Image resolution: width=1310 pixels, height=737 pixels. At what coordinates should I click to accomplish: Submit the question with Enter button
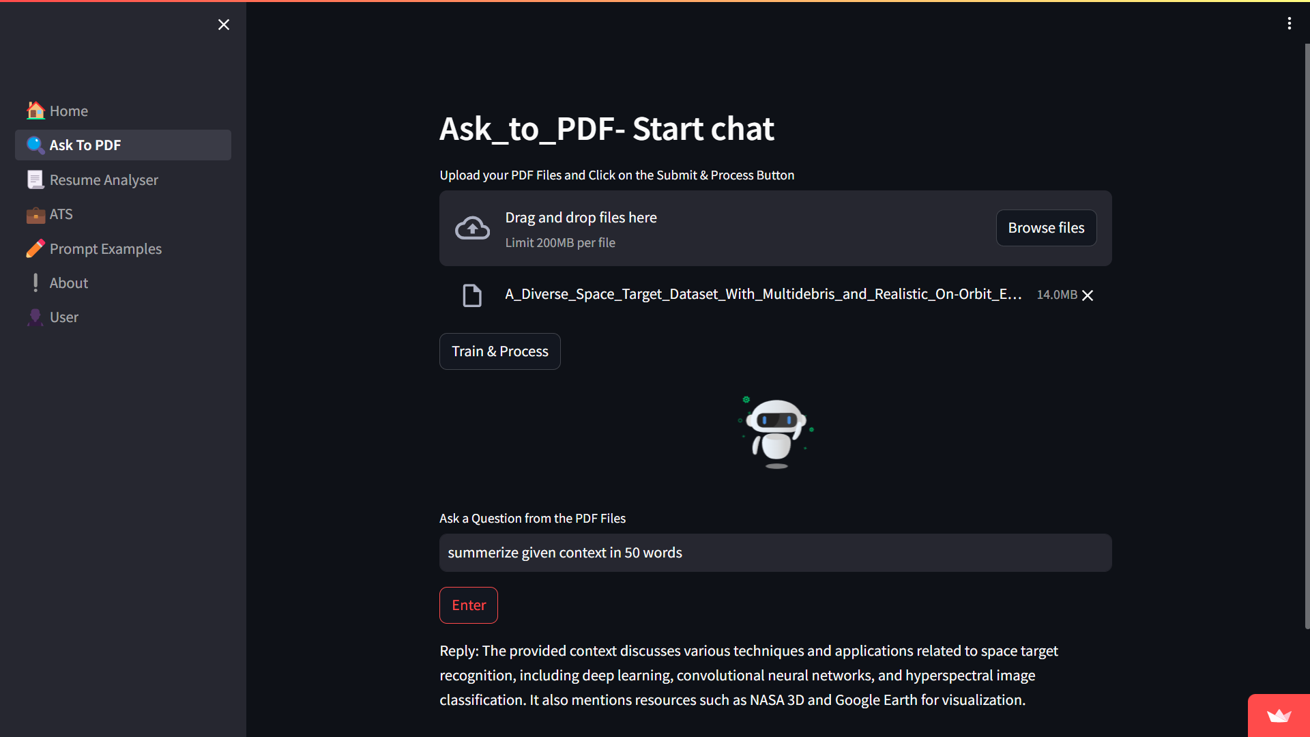469,605
